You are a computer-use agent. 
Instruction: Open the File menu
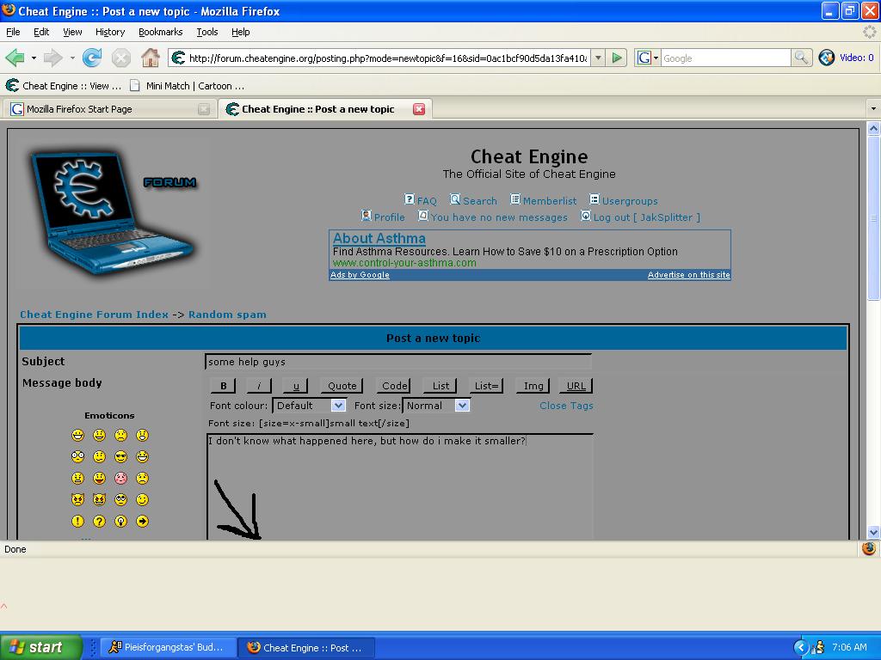coord(13,32)
